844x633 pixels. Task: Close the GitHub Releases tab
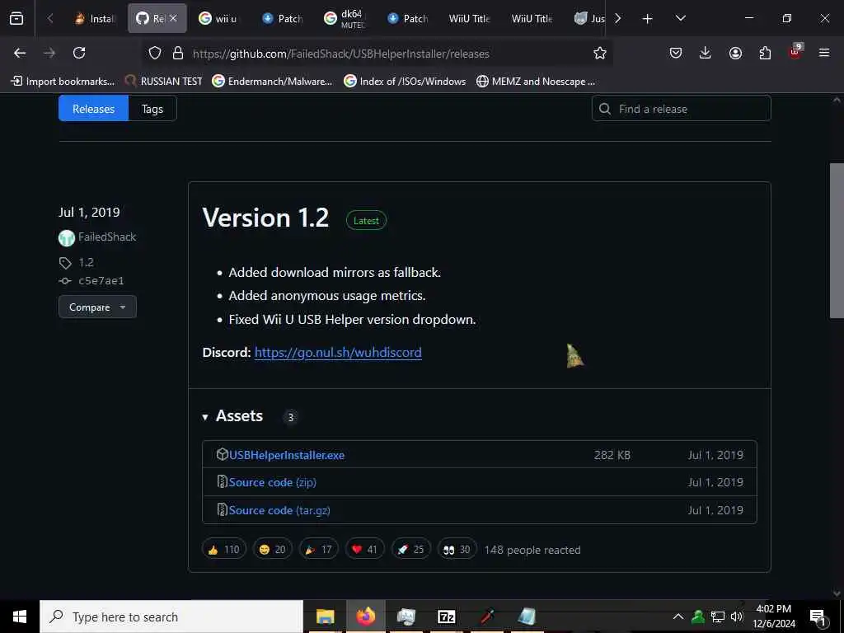pos(173,18)
